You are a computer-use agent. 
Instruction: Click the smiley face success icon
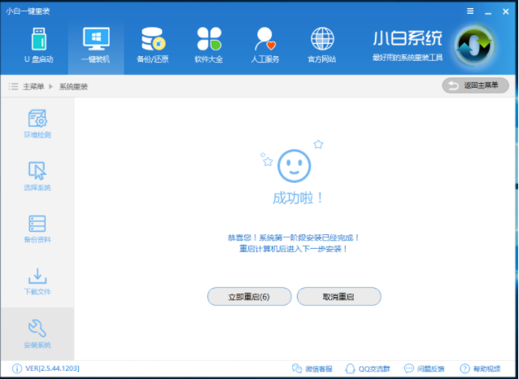click(x=294, y=165)
